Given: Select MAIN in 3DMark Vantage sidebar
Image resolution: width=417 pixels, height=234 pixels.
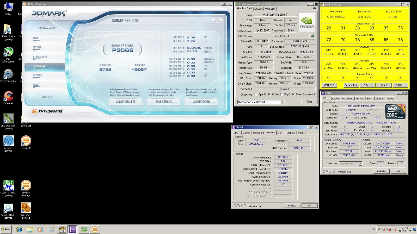Looking at the screenshot, I should click(x=36, y=38).
